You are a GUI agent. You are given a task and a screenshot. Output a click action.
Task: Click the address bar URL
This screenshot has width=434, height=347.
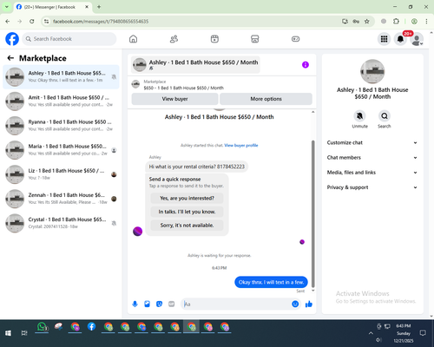(x=101, y=22)
